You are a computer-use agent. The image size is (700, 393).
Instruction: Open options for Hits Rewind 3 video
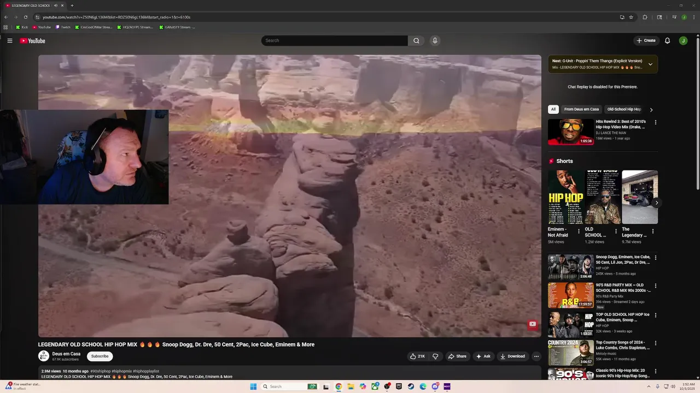pyautogui.click(x=655, y=122)
